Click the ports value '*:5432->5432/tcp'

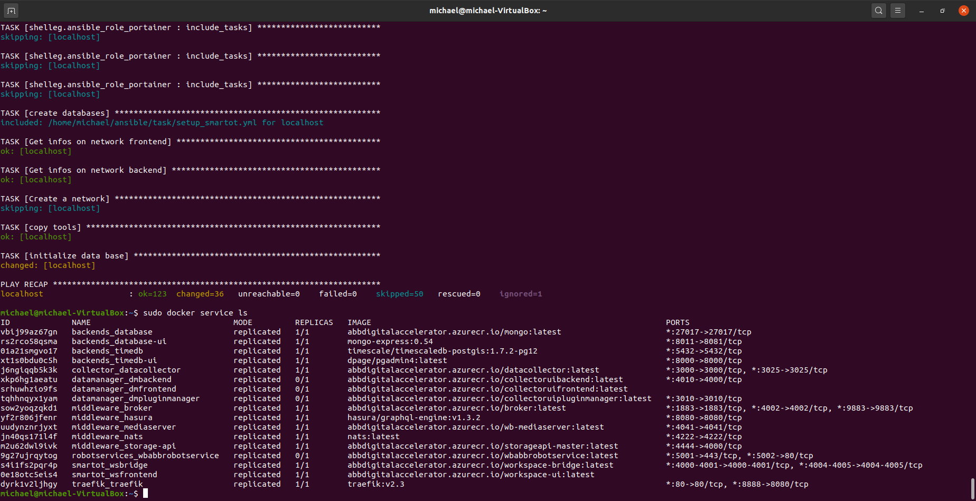704,351
